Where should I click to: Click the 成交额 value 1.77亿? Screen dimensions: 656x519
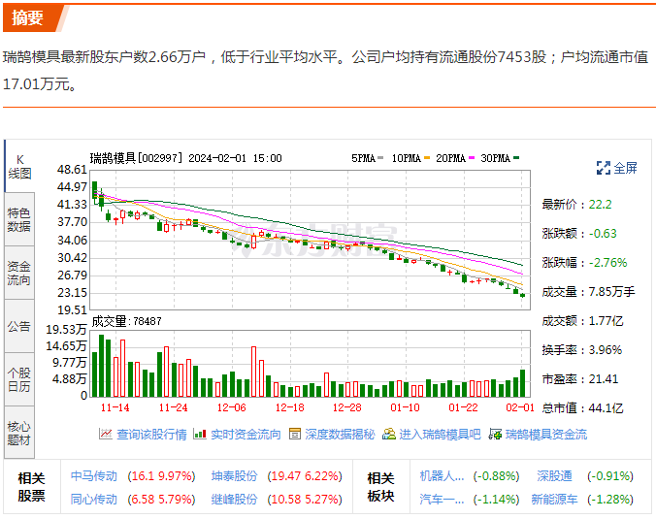[x=606, y=321]
